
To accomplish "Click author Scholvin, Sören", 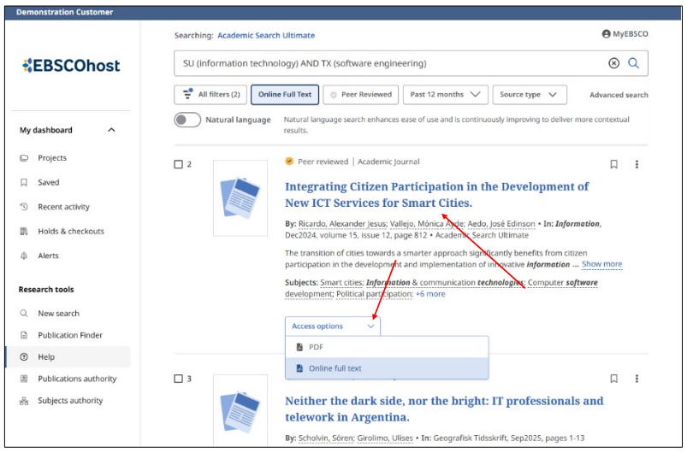I will point(326,438).
